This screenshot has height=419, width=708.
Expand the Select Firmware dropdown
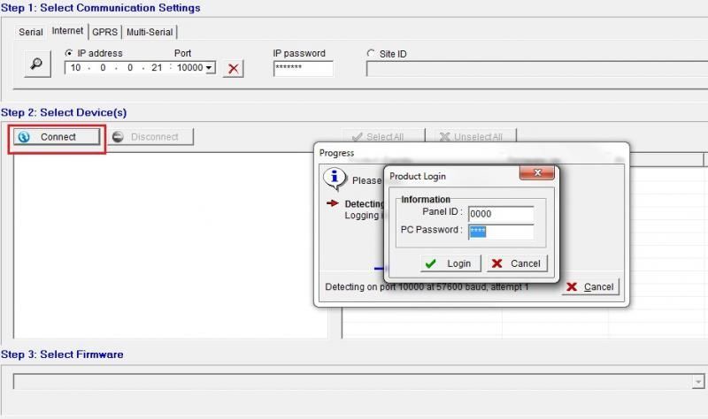coord(697,381)
